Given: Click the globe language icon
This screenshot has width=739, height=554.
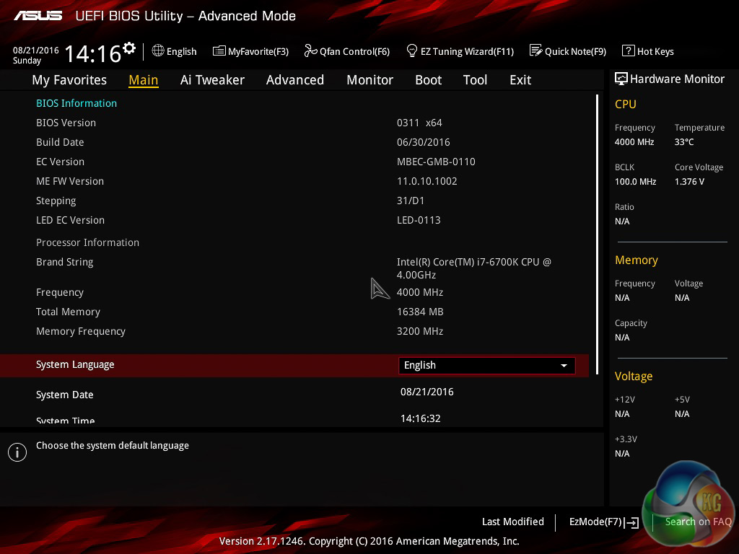Looking at the screenshot, I should click(x=158, y=50).
